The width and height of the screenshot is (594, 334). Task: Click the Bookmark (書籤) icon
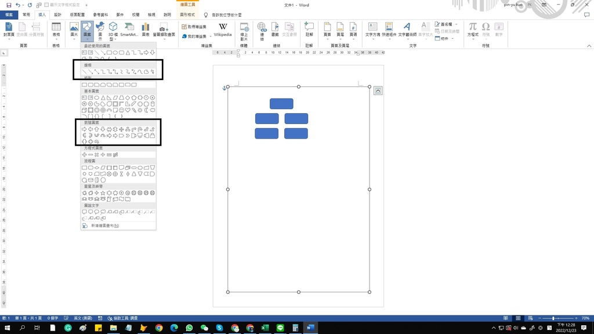pos(275,29)
